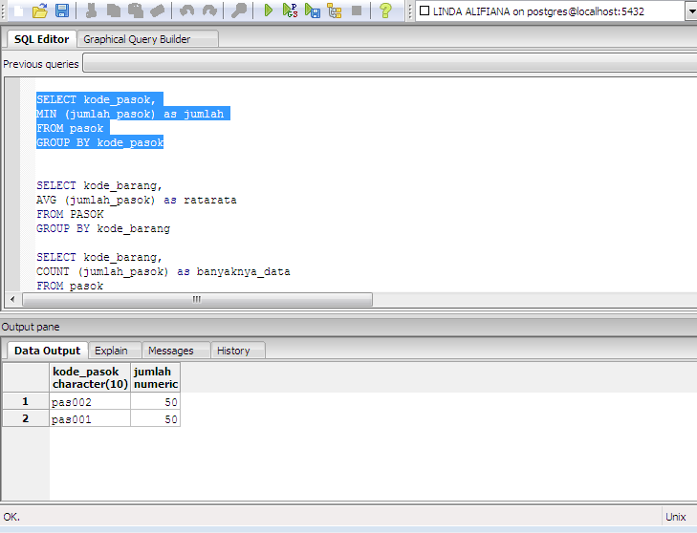Click jumlah value 50 in row 1
The height and width of the screenshot is (533, 697).
[156, 402]
